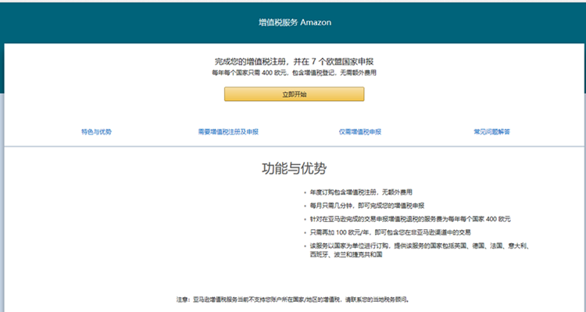
Task: Select the 仅需增值税申报 link
Action: point(360,131)
